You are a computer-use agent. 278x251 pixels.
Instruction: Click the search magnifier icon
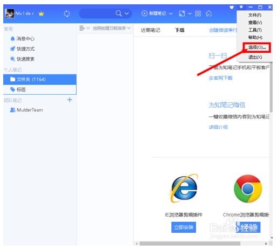[x=119, y=13]
